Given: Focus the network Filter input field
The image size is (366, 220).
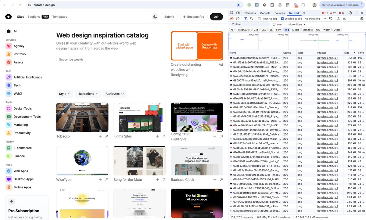Looking at the screenshot, I should pyautogui.click(x=250, y=24).
